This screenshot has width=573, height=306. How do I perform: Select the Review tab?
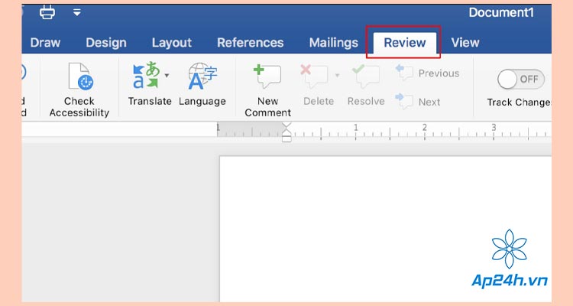pos(404,43)
